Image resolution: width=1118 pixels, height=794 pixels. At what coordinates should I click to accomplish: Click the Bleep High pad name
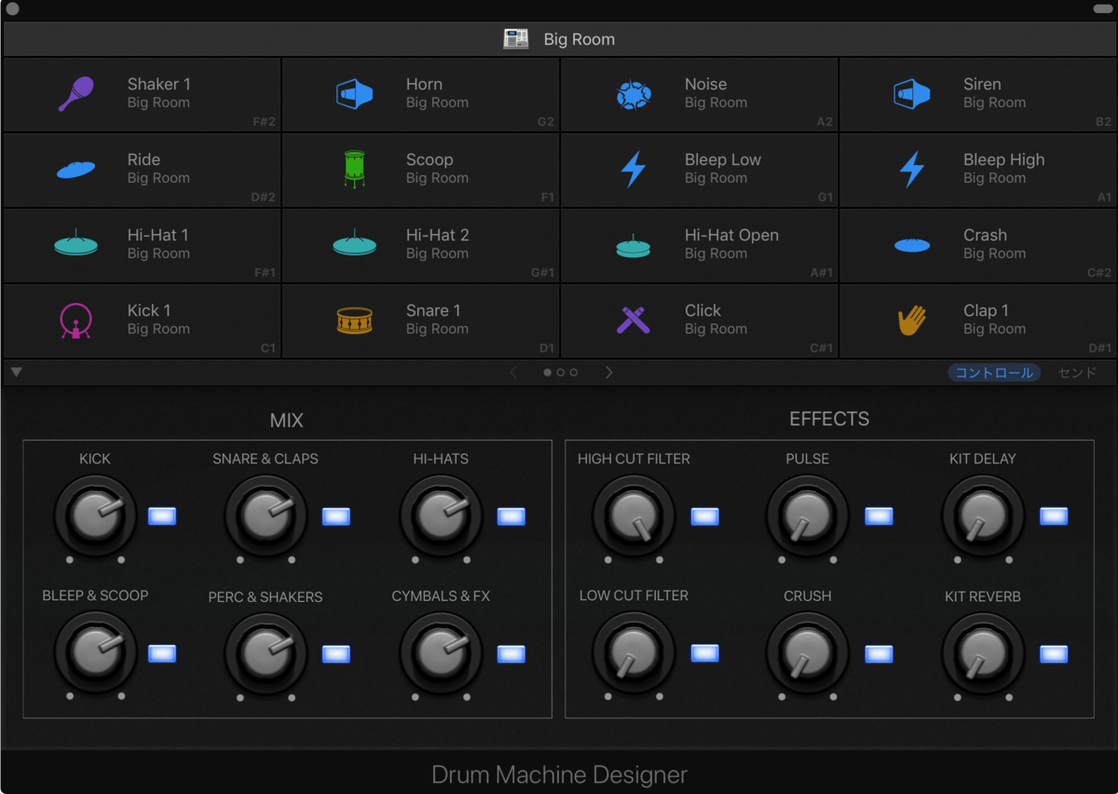point(1004,159)
